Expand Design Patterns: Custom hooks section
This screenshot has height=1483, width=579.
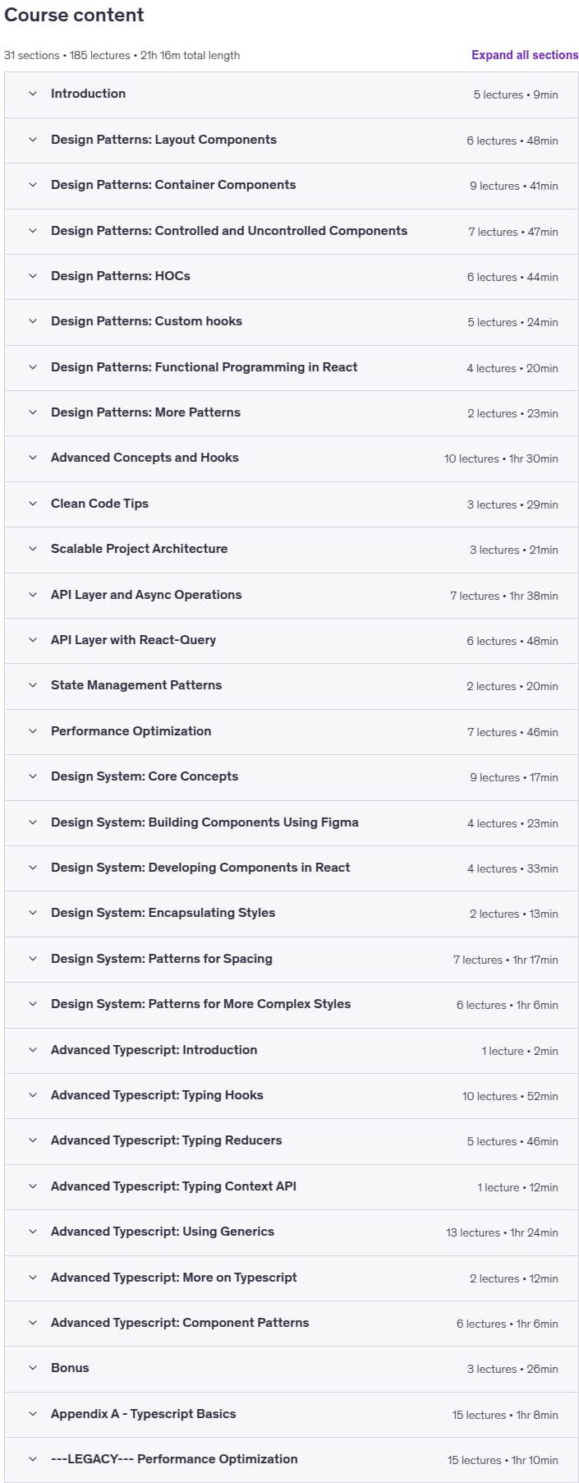tap(292, 321)
